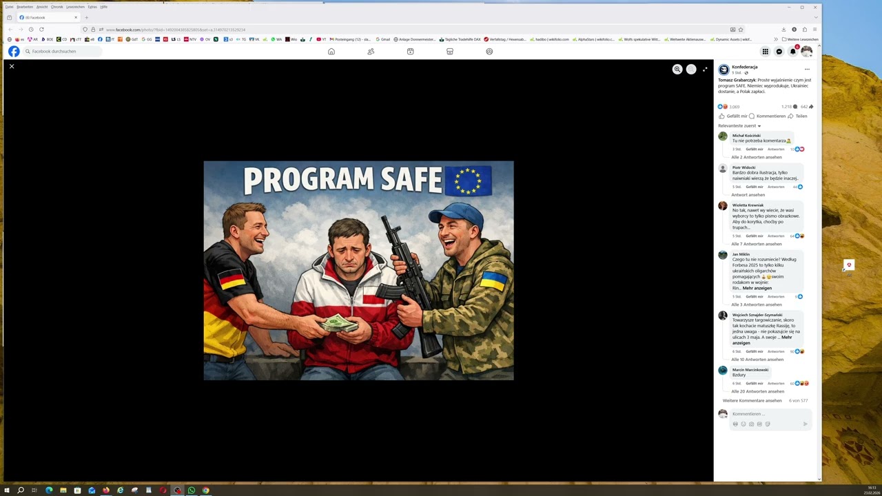Open Marcin Marcinkowski profile name

click(x=750, y=370)
